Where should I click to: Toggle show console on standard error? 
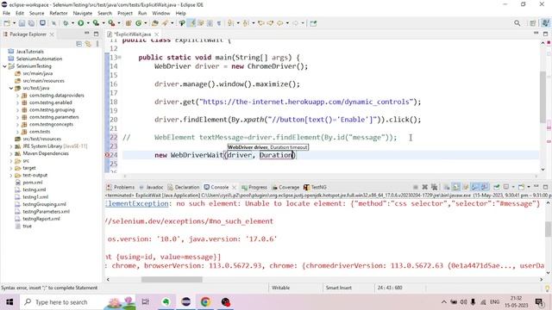coord(485,187)
